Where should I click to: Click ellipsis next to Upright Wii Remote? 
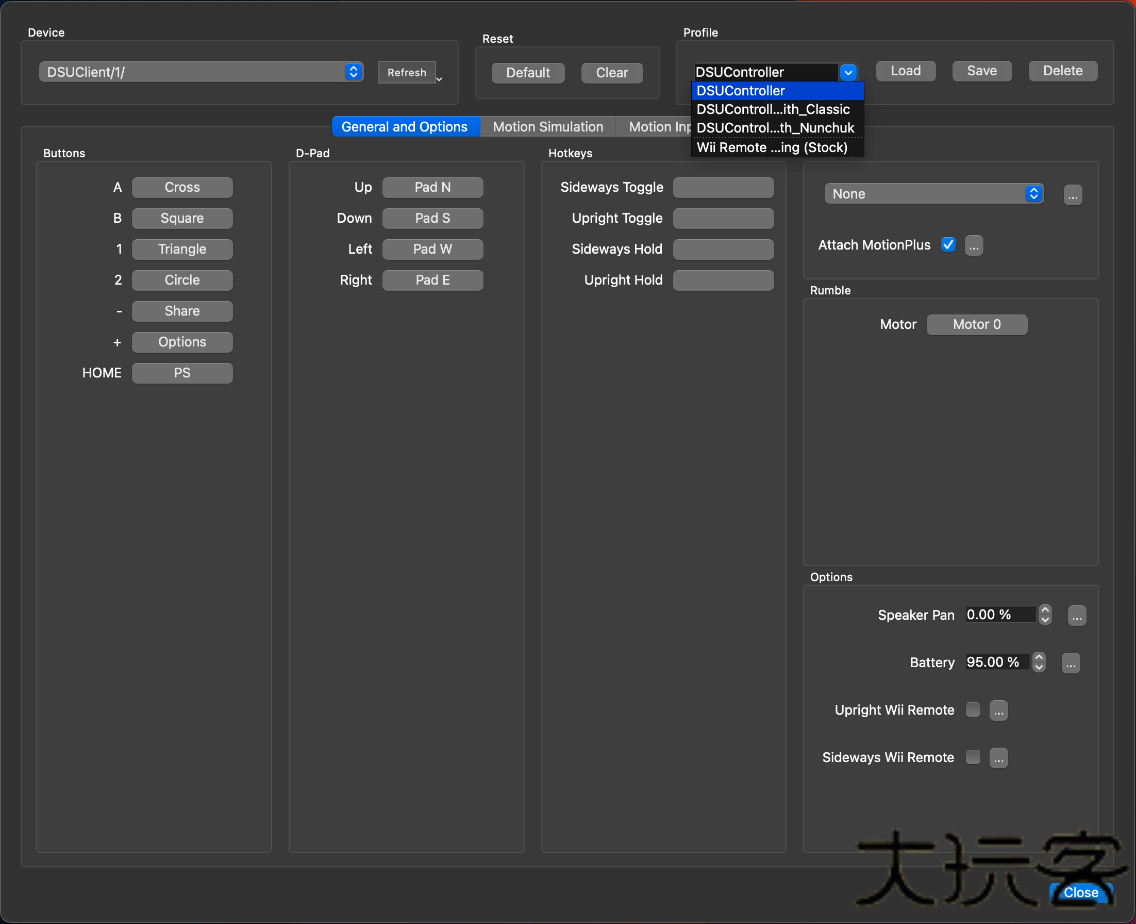[998, 711]
